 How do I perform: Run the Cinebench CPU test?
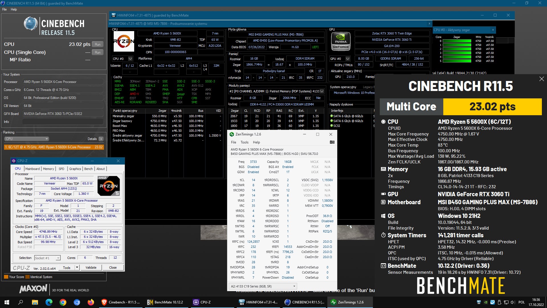tap(97, 44)
